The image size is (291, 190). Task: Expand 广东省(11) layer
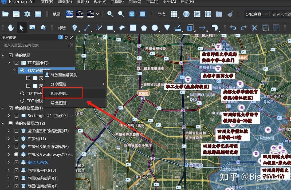coord(9,139)
